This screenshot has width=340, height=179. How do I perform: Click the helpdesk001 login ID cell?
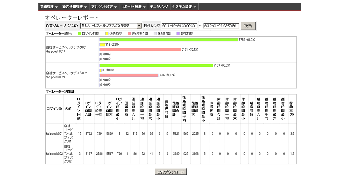pos(54,134)
